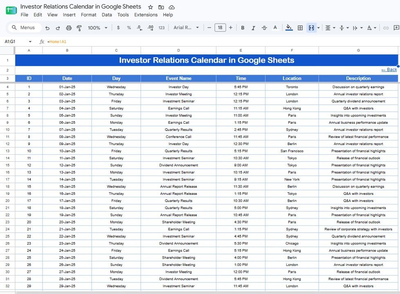Click the Location header cell
Viewport: 400px width, 294px height.
(x=292, y=78)
